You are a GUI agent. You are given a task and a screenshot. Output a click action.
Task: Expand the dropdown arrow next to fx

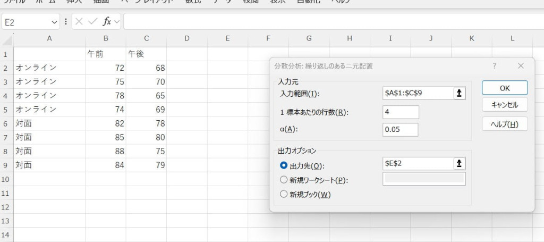pyautogui.click(x=117, y=22)
